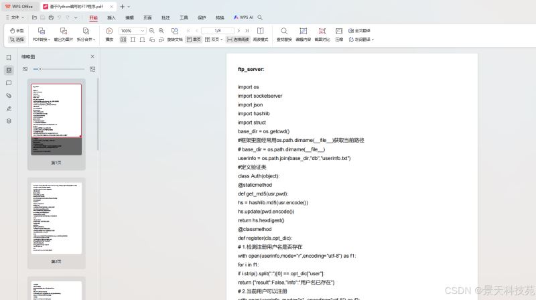
Task: Open 阅读模式 reading mode
Action: pyautogui.click(x=260, y=35)
